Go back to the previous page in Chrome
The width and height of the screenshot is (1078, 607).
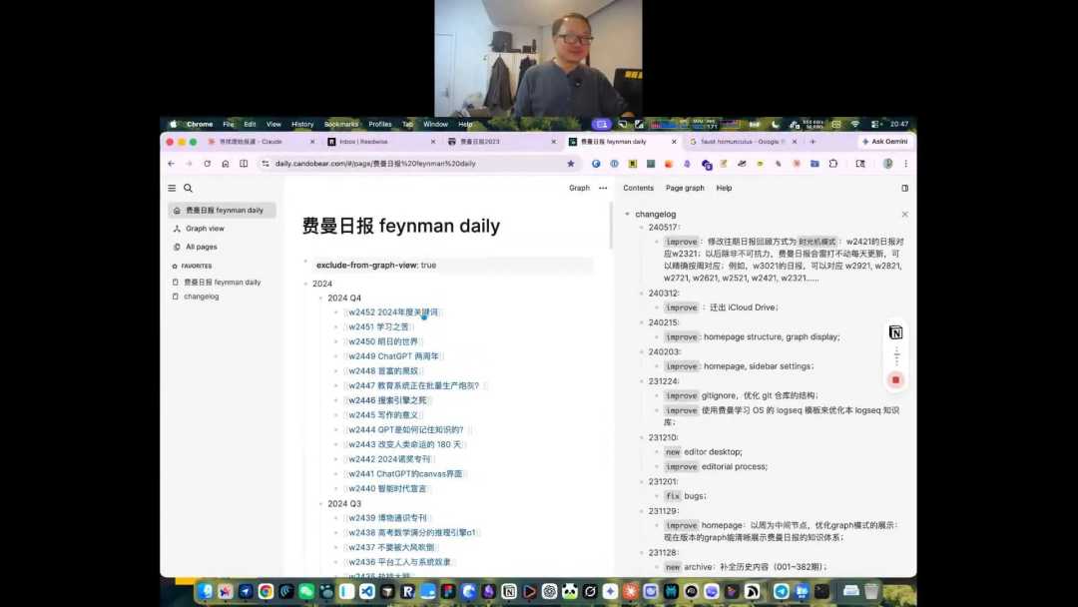pos(172,164)
